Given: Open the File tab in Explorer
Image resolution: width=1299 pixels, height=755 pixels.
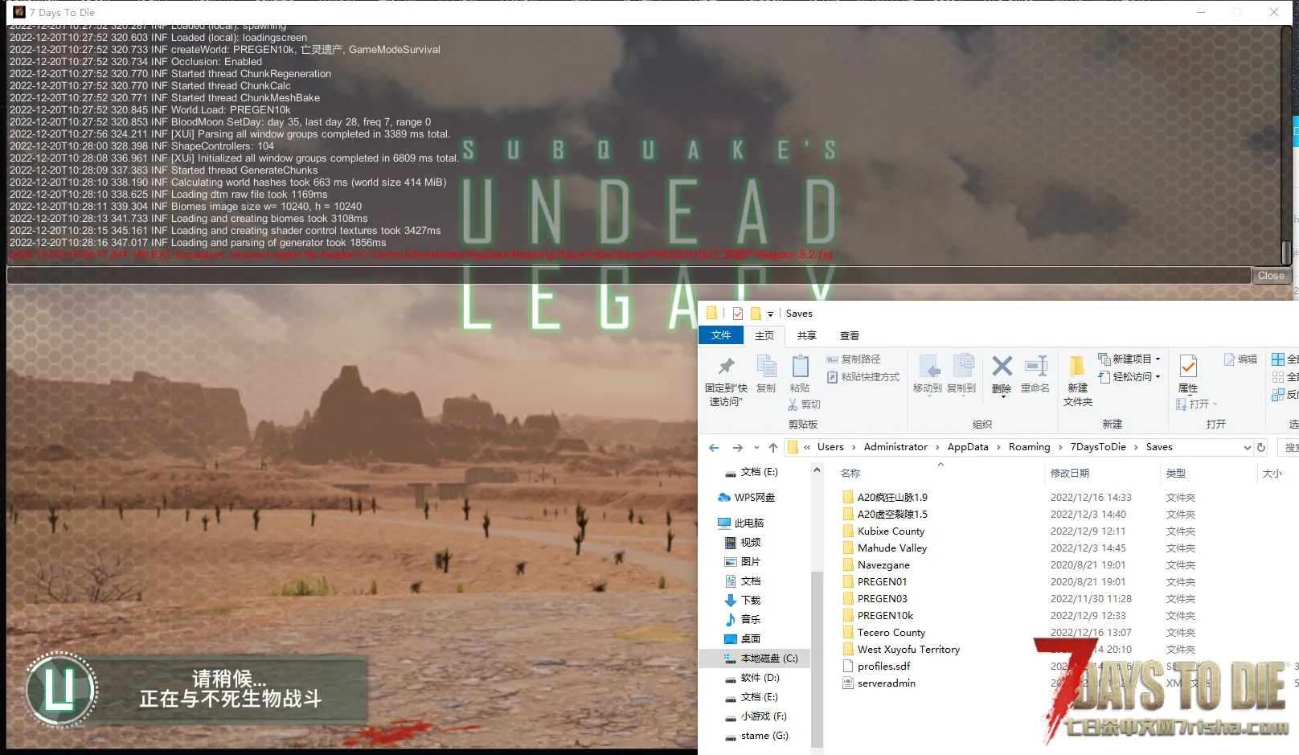Looking at the screenshot, I should point(721,335).
